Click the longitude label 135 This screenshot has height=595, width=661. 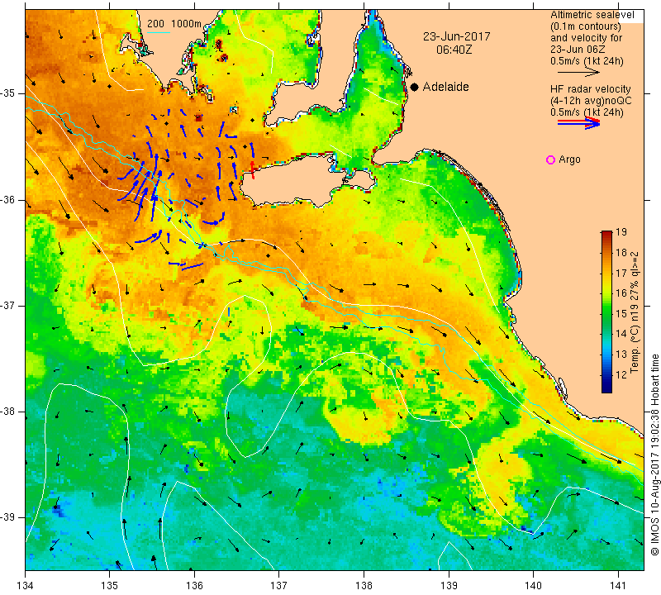coord(110,586)
